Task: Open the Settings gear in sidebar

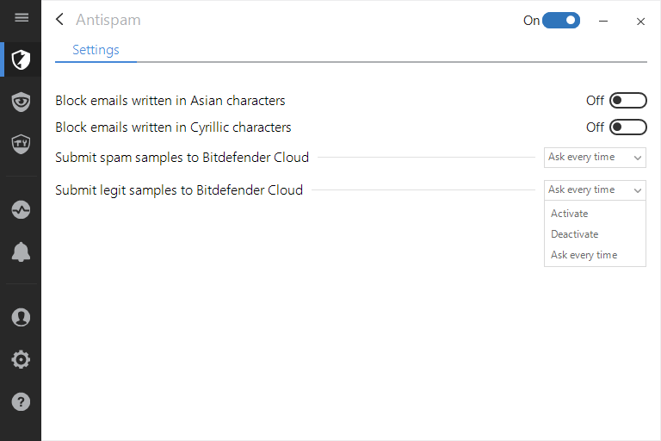Action: tap(21, 359)
